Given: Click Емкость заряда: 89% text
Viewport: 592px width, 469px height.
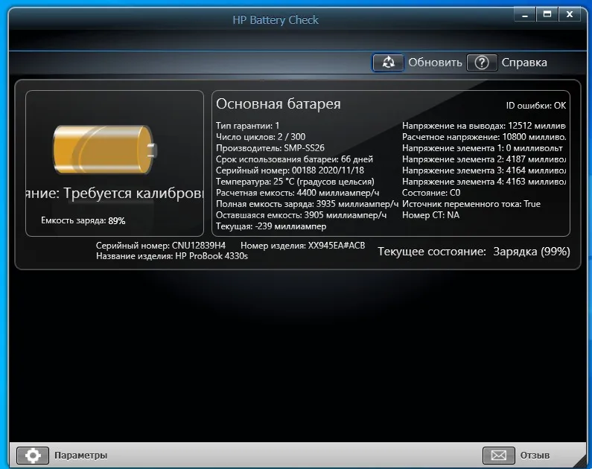Looking at the screenshot, I should (x=83, y=221).
